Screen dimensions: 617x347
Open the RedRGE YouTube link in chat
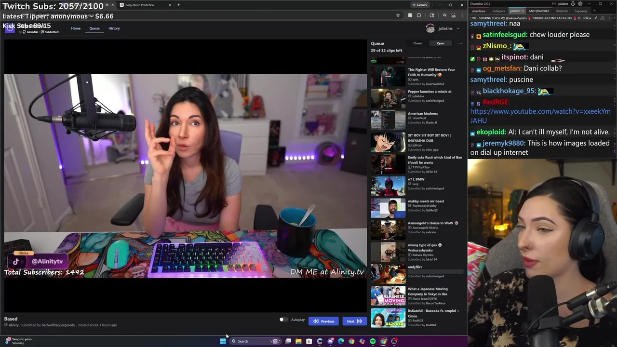tap(540, 116)
